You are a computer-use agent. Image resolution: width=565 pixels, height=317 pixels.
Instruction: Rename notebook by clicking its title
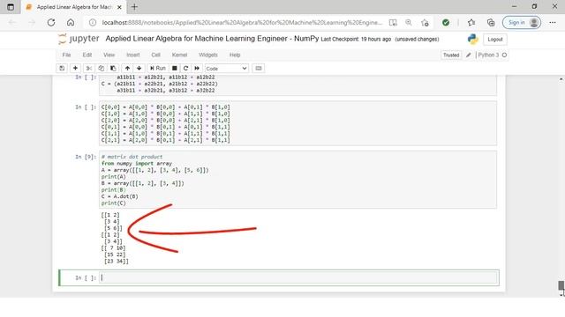coord(212,39)
